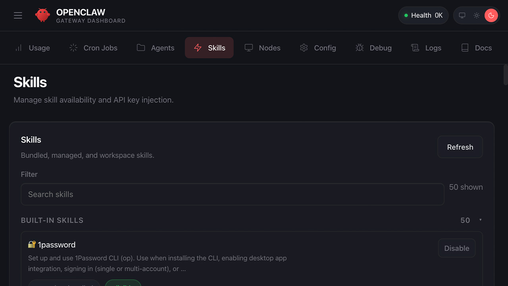Screen dimensions: 508x286
Task: Open the Skills tab
Action: tap(209, 48)
